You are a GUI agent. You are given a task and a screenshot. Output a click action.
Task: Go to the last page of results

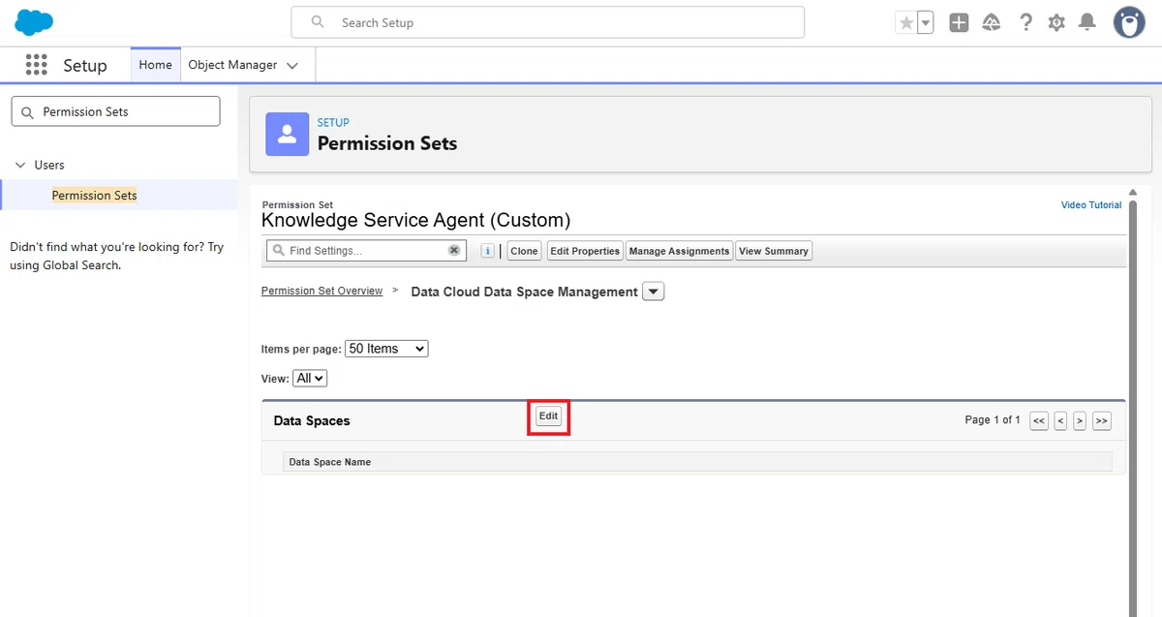click(1101, 421)
